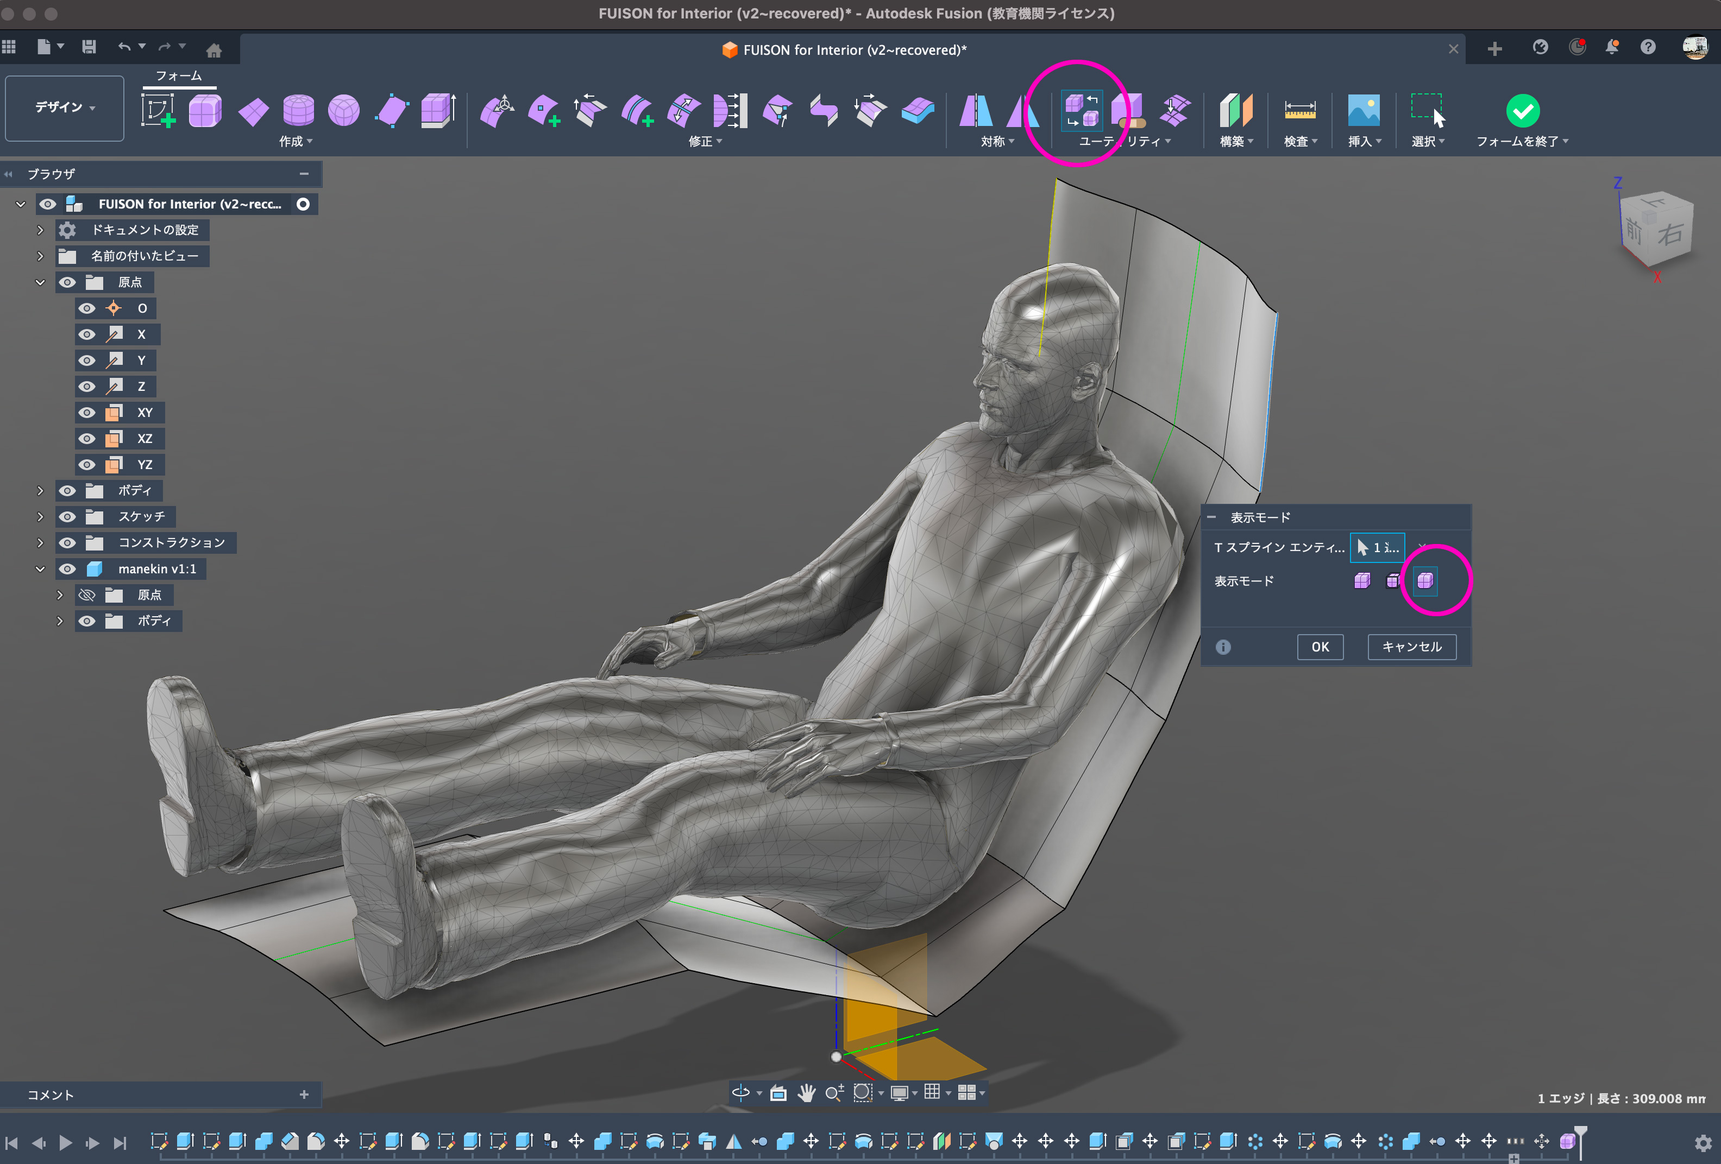1721x1164 pixels.
Task: Collapse the manekin v1:1 component
Action: pos(41,569)
